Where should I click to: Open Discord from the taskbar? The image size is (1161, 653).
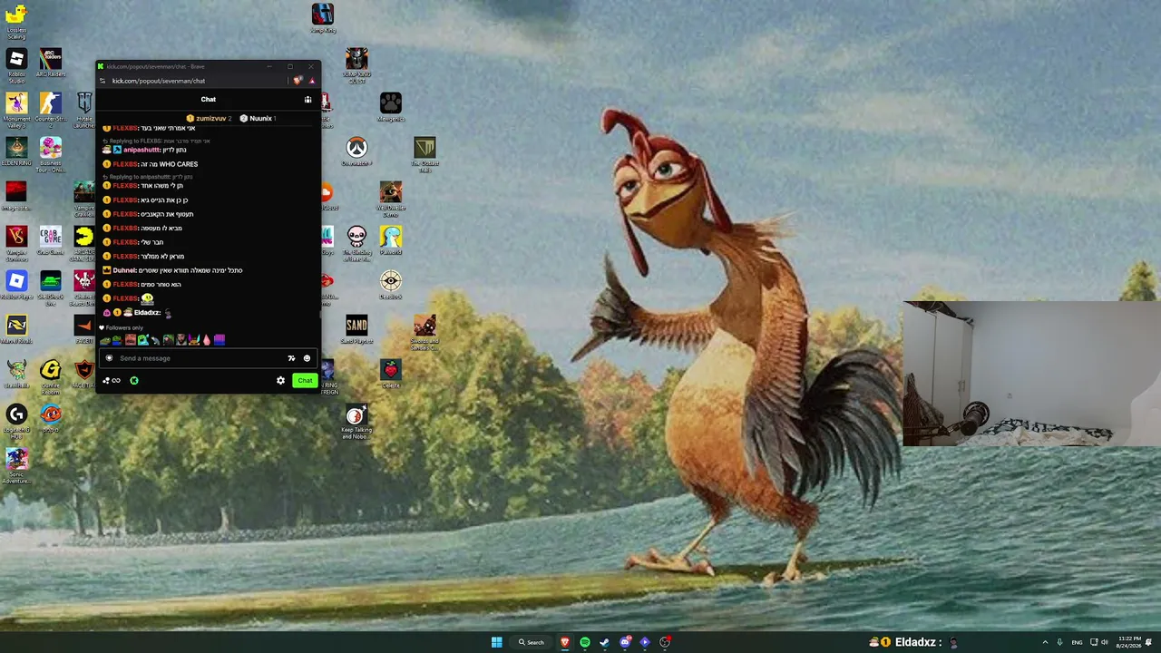coord(625,642)
